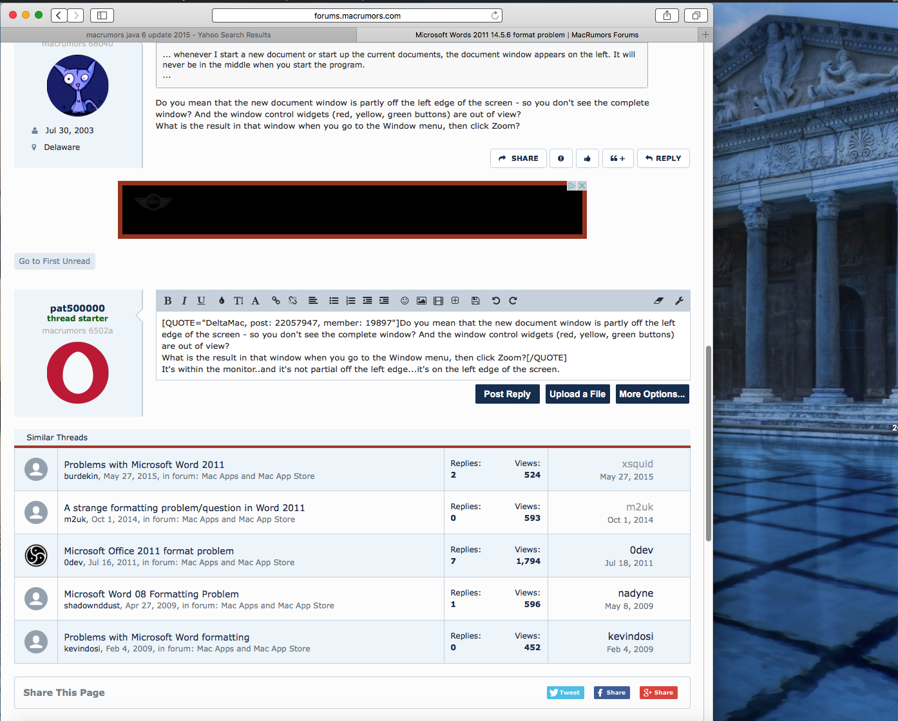Share this page on Facebook

(612, 693)
